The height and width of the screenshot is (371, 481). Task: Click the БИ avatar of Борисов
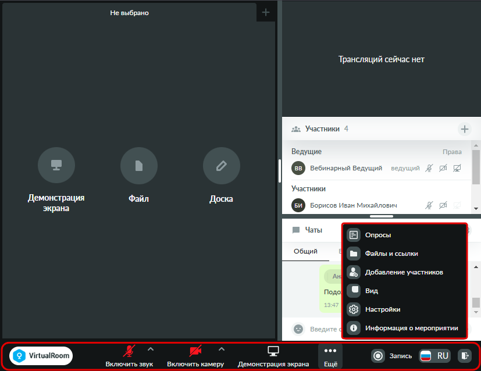coord(298,205)
